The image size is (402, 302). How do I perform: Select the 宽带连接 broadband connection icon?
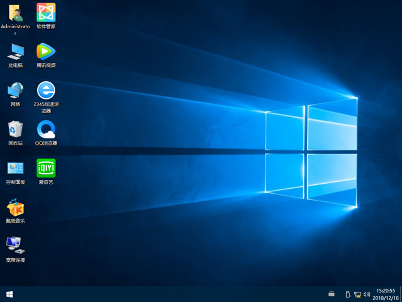click(x=16, y=245)
